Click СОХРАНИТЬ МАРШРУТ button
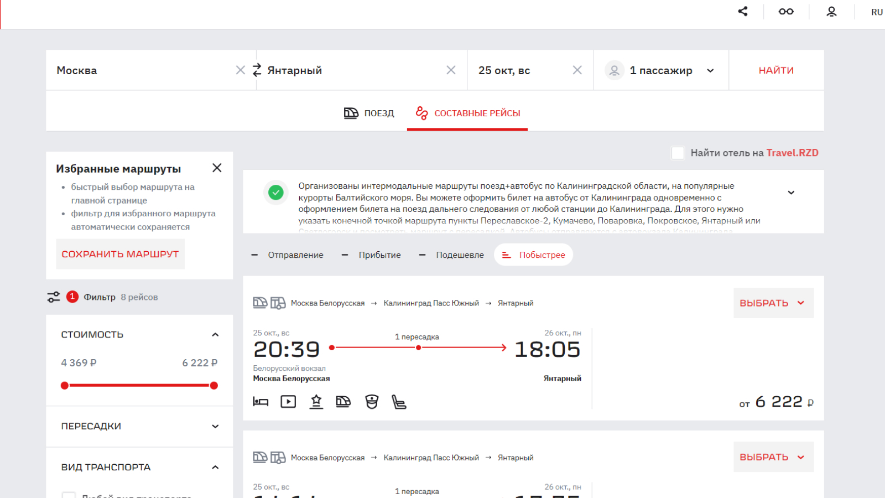The width and height of the screenshot is (885, 498). pos(120,254)
